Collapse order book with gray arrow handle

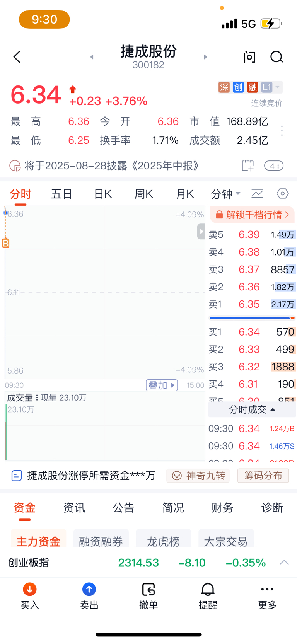pyautogui.click(x=201, y=232)
